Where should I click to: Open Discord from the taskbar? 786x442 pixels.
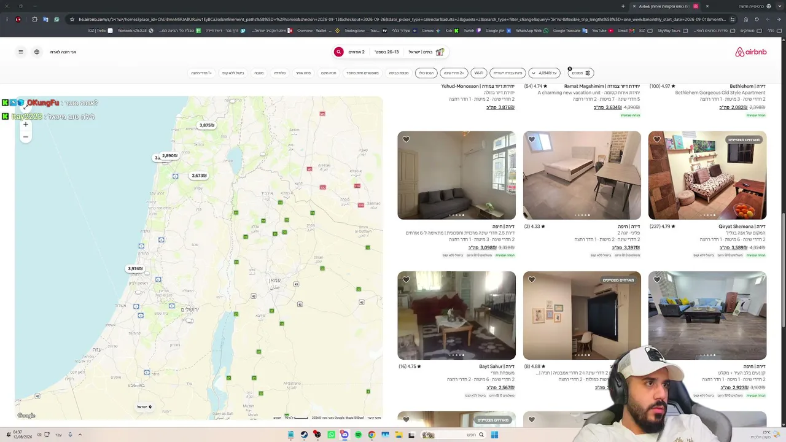tap(344, 435)
